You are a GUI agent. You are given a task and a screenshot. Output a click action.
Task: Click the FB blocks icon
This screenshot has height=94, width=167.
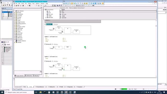[x=16, y=34]
